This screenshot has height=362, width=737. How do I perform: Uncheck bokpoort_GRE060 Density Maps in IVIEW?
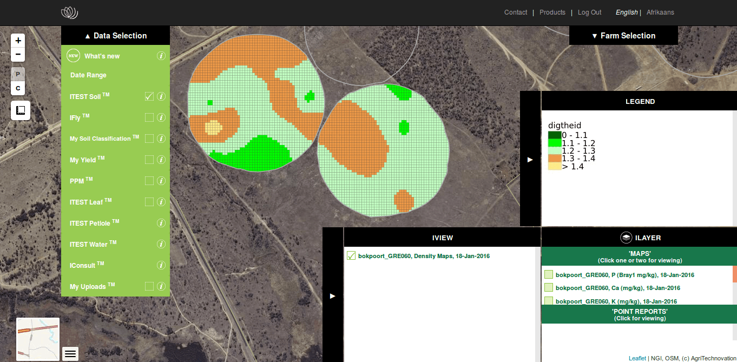[352, 256]
